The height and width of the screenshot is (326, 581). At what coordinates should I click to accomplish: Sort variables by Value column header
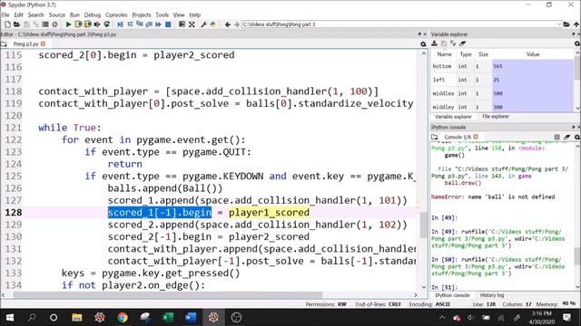coord(533,54)
